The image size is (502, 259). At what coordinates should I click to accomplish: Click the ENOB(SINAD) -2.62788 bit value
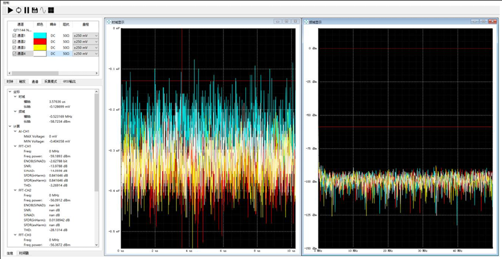pyautogui.click(x=58, y=161)
